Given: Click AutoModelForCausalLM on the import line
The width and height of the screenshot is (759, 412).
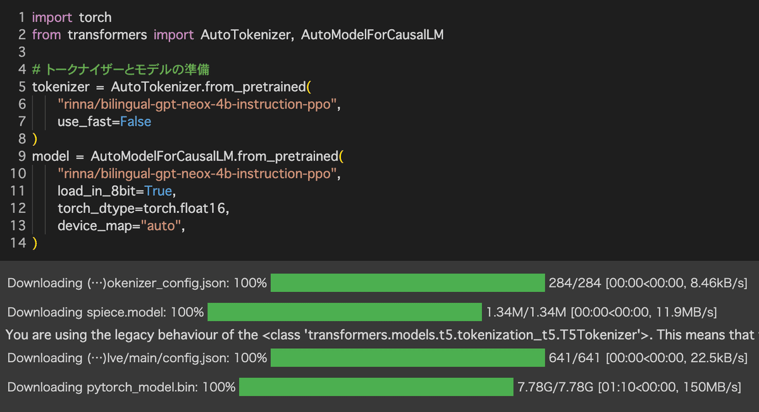Looking at the screenshot, I should tap(372, 35).
